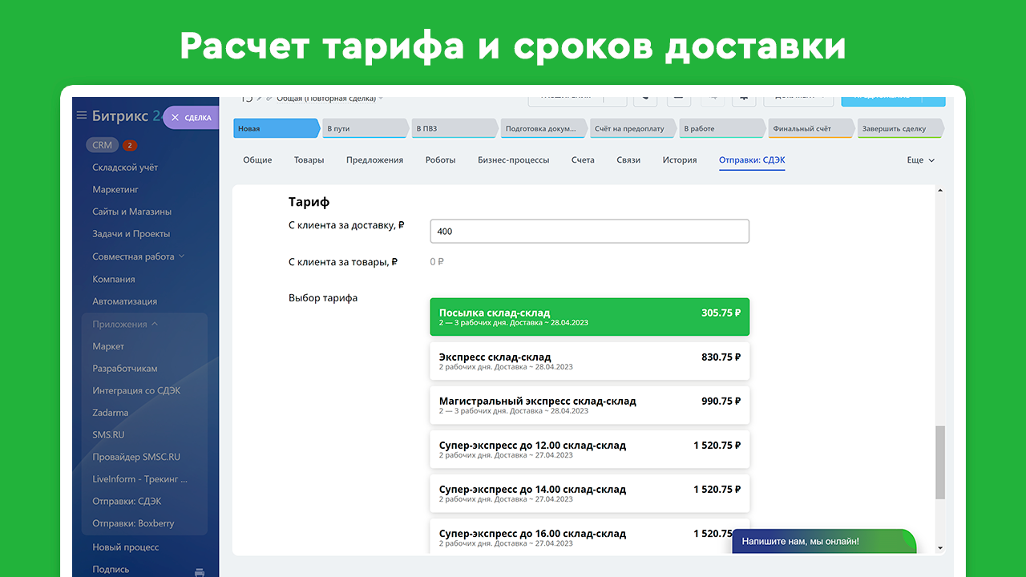Open the История tab

[x=679, y=160]
